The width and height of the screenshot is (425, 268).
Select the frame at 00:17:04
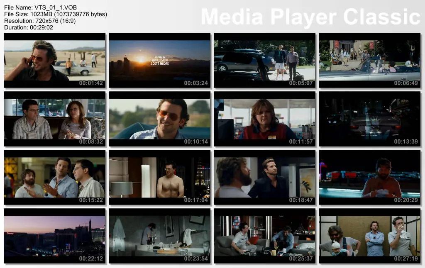(159, 178)
